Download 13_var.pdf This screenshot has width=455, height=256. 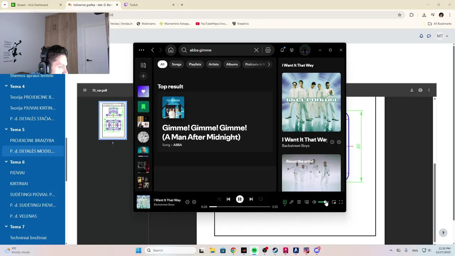pos(412,90)
